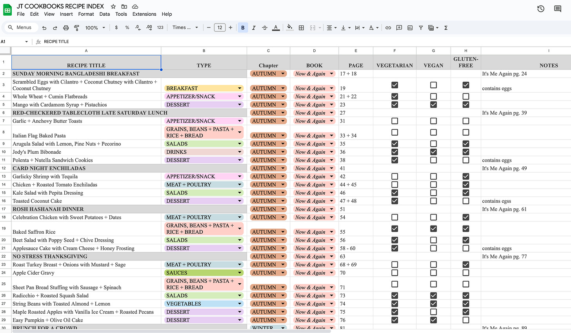Open SAUCES type dropdown for Apple Cider Gravy
This screenshot has width=571, height=333.
tap(204, 273)
